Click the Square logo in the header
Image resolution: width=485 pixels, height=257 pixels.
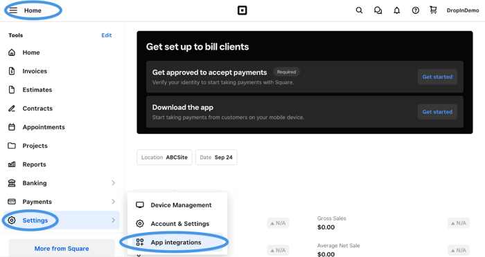click(242, 10)
